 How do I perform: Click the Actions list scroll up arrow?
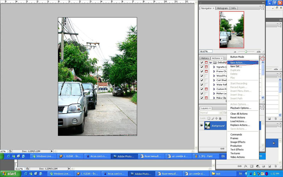click(x=263, y=62)
